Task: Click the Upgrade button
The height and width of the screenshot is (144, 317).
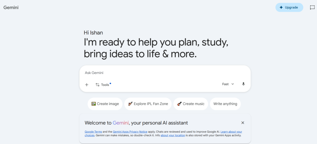Action: [289, 7]
